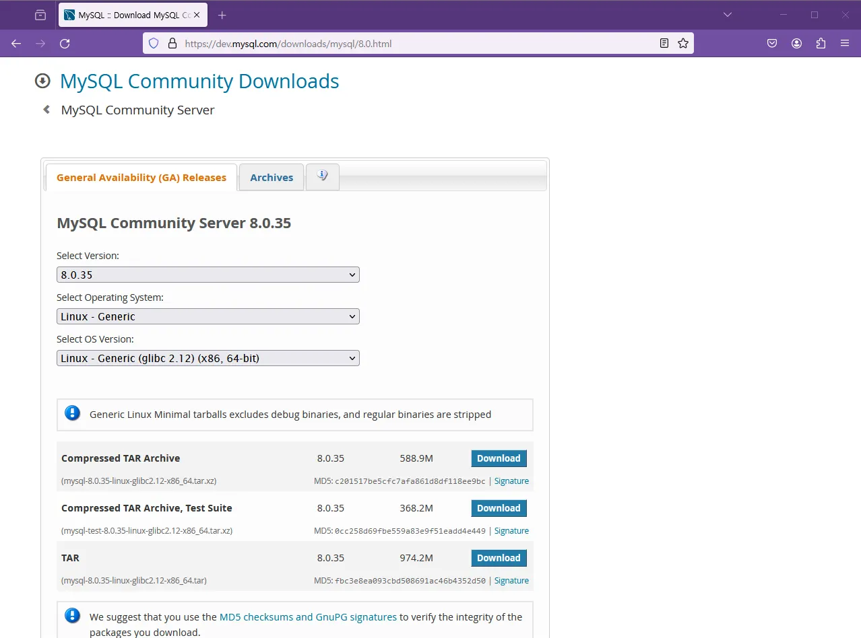Click the forward navigation arrow
This screenshot has width=861, height=638.
(40, 43)
